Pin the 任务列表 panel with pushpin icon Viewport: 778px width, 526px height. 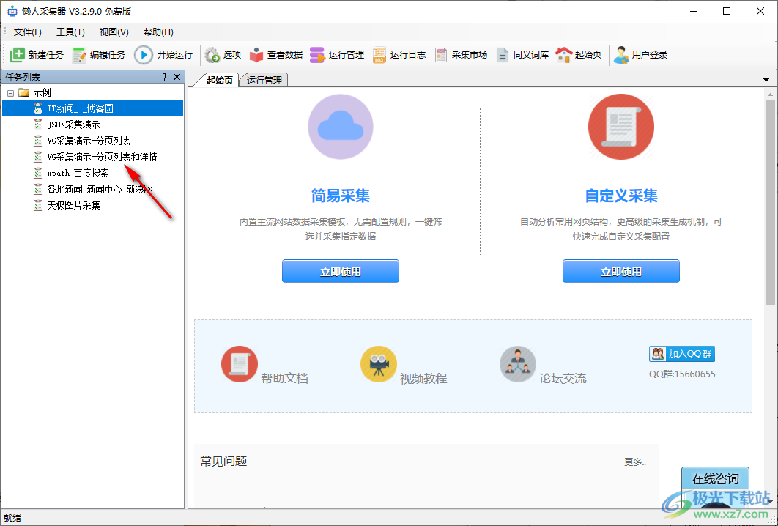click(164, 77)
